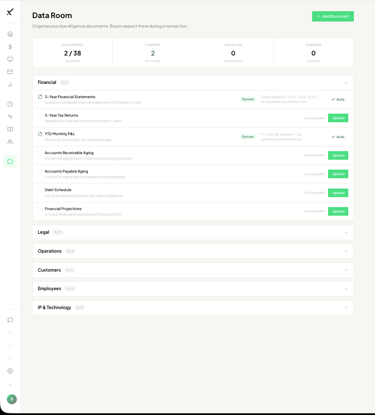Check the circle next to Accounts Receivable Aging
Image resolution: width=375 pixels, height=415 pixels.
[x=40, y=152]
